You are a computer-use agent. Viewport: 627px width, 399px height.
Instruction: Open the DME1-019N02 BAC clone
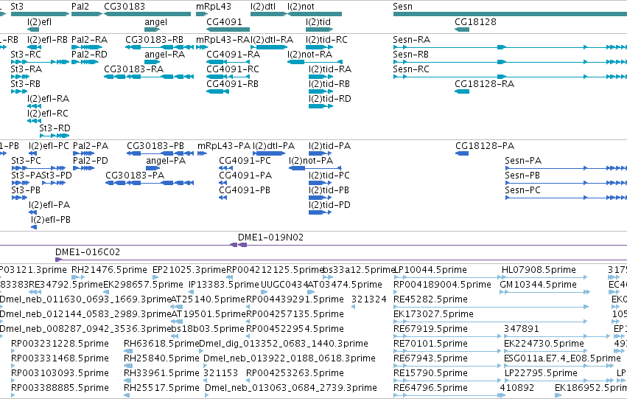tap(432, 245)
